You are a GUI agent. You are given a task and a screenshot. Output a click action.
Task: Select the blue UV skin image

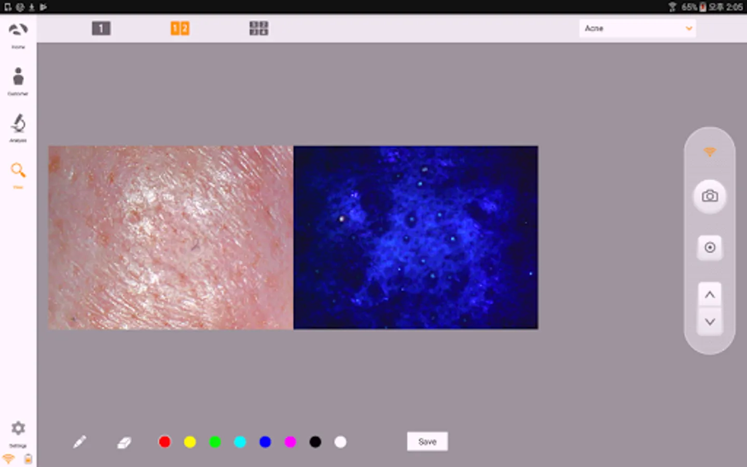416,238
